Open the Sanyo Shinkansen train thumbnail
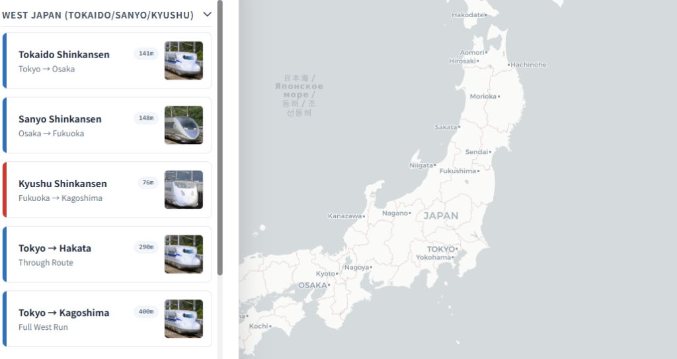Image resolution: width=677 pixels, height=359 pixels. click(183, 125)
